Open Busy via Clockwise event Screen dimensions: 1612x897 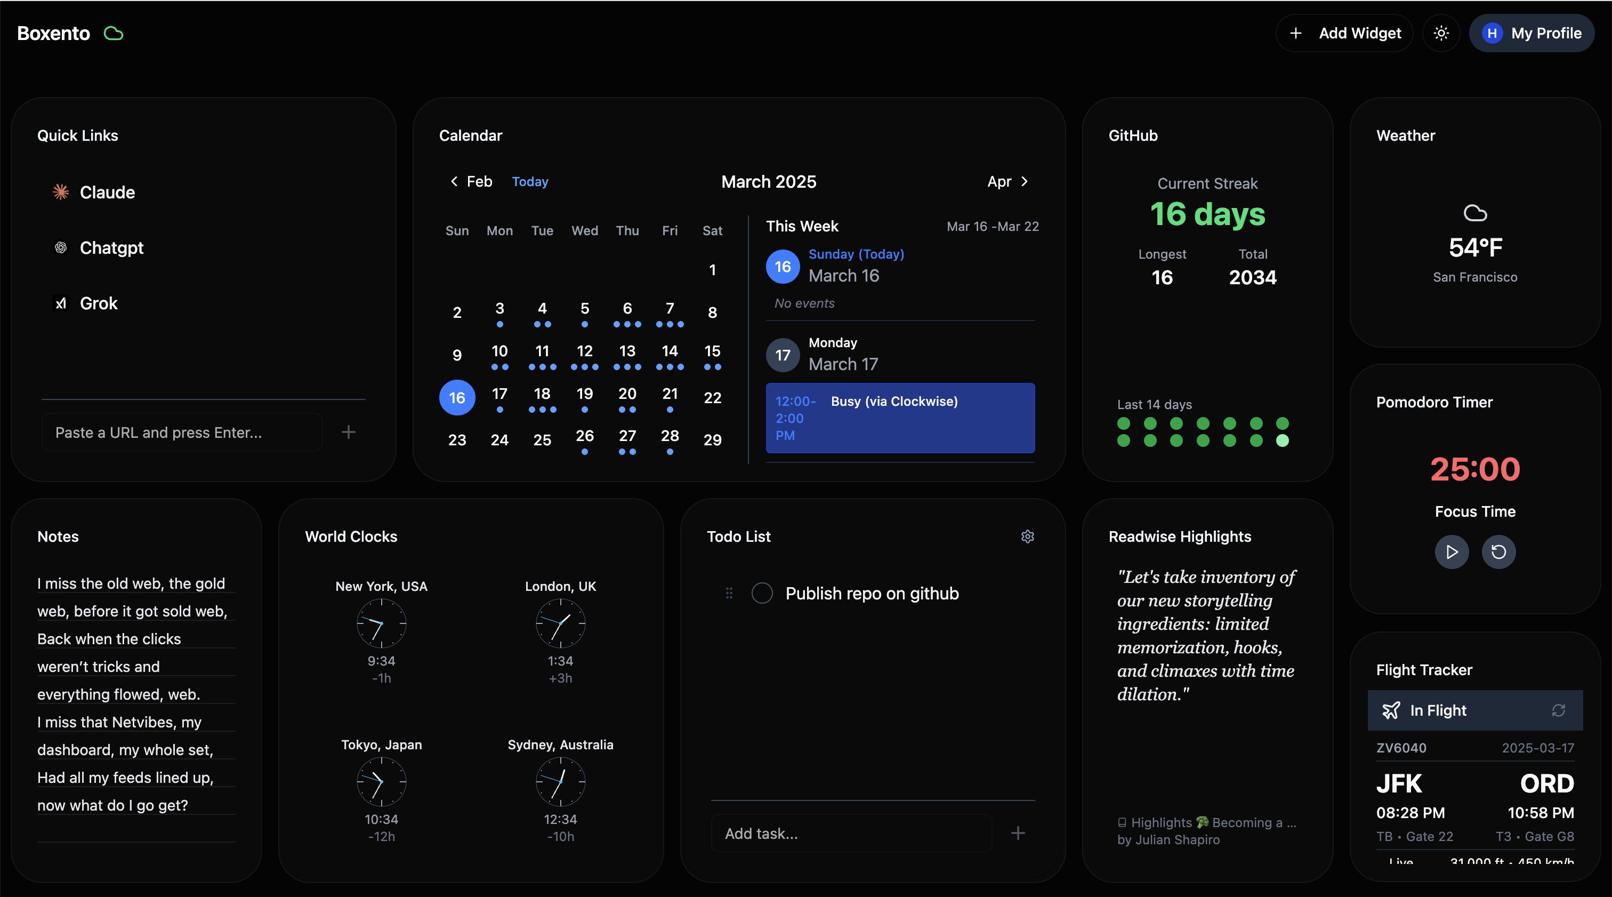pos(900,418)
